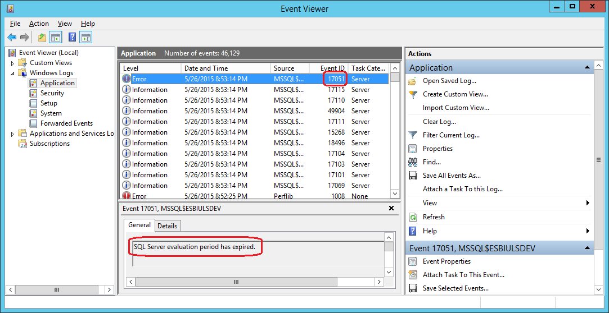Switch to the Details tab

(x=167, y=226)
